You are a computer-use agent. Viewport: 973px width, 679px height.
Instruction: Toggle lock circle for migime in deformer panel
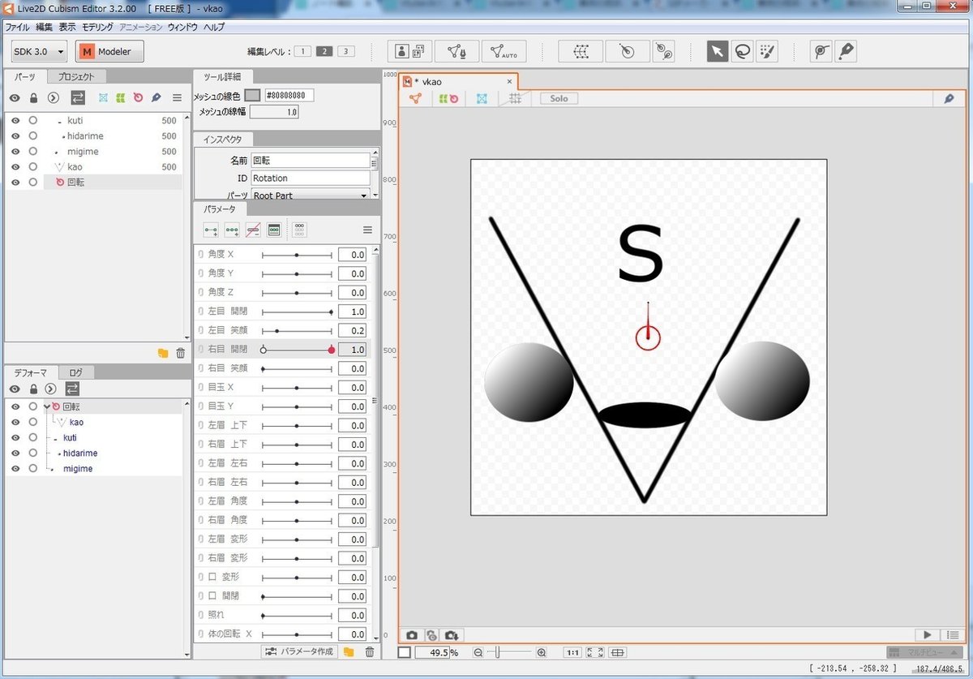pyautogui.click(x=32, y=468)
